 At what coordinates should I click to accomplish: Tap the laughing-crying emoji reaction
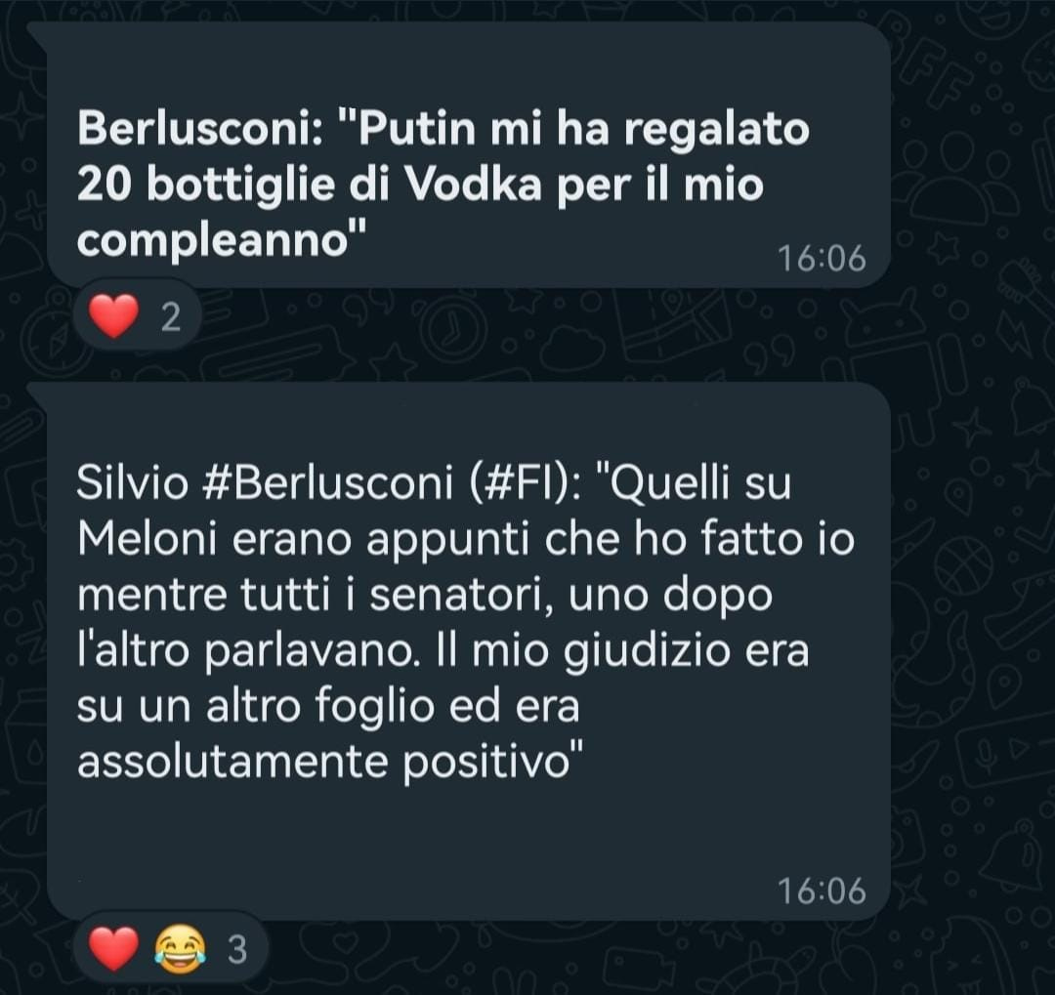(180, 948)
